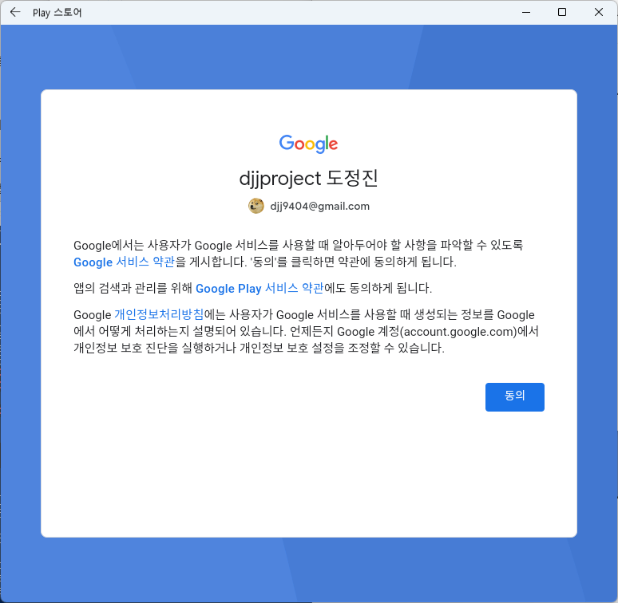This screenshot has width=618, height=603.
Task: Click the djjproject 도정진 account name
Action: 309,179
